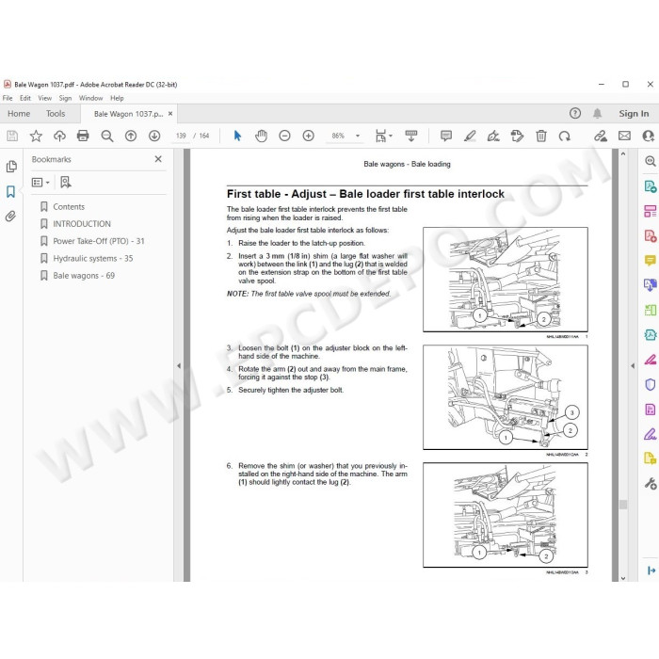Open the File menu
The image size is (659, 659).
8,98
